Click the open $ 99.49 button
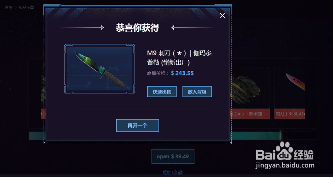The width and height of the screenshot is (333, 177). click(172, 156)
